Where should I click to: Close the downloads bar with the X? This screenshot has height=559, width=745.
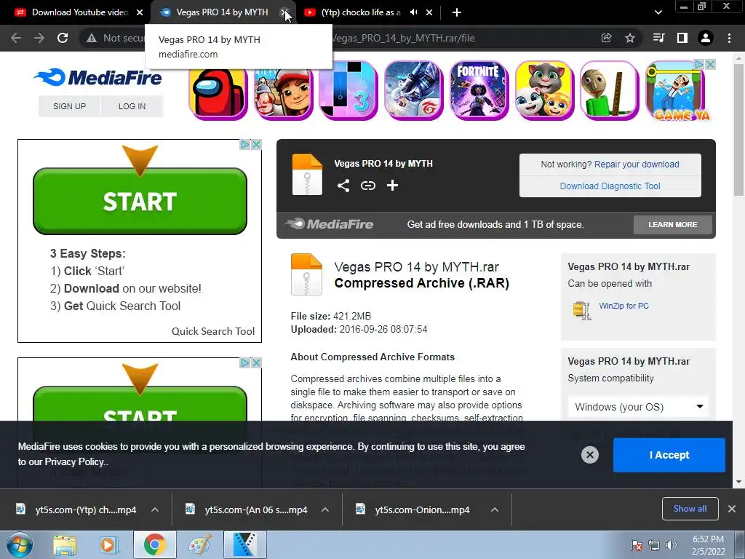click(732, 509)
